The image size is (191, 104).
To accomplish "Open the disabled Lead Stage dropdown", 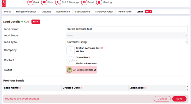I will coord(127,35).
